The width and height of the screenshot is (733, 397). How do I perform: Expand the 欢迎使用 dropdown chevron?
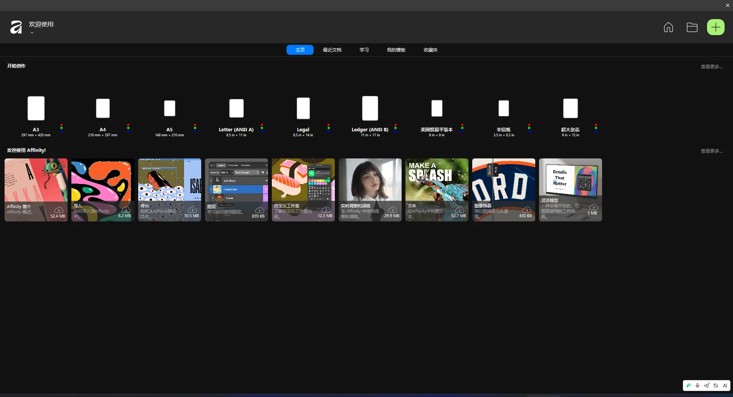click(32, 33)
